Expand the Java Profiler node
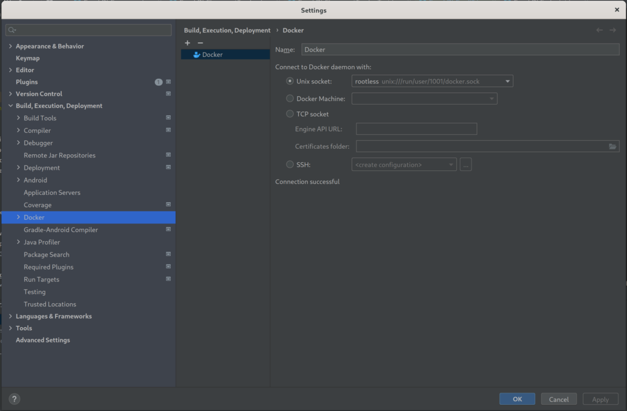The height and width of the screenshot is (411, 627). pos(18,242)
